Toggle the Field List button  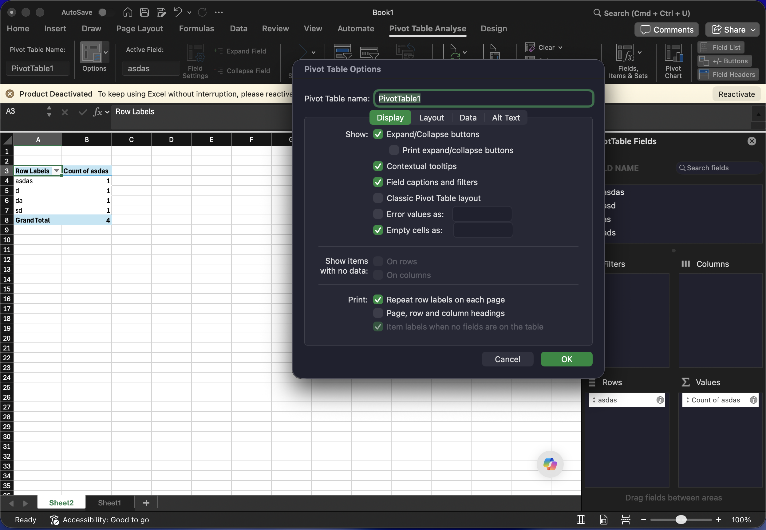point(721,47)
